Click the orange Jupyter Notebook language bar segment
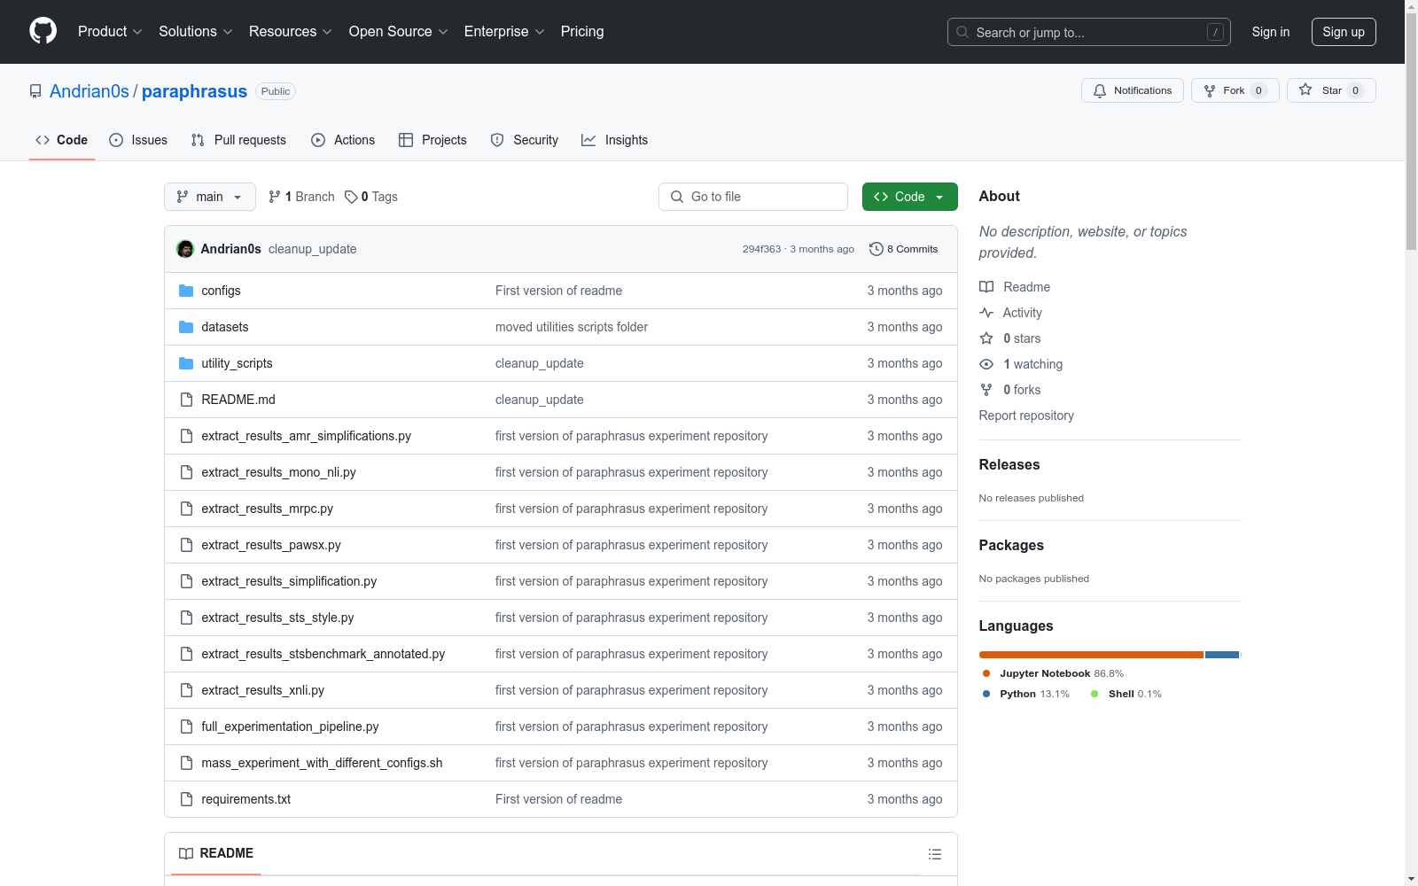Viewport: 1418px width, 886px height. (x=1091, y=655)
